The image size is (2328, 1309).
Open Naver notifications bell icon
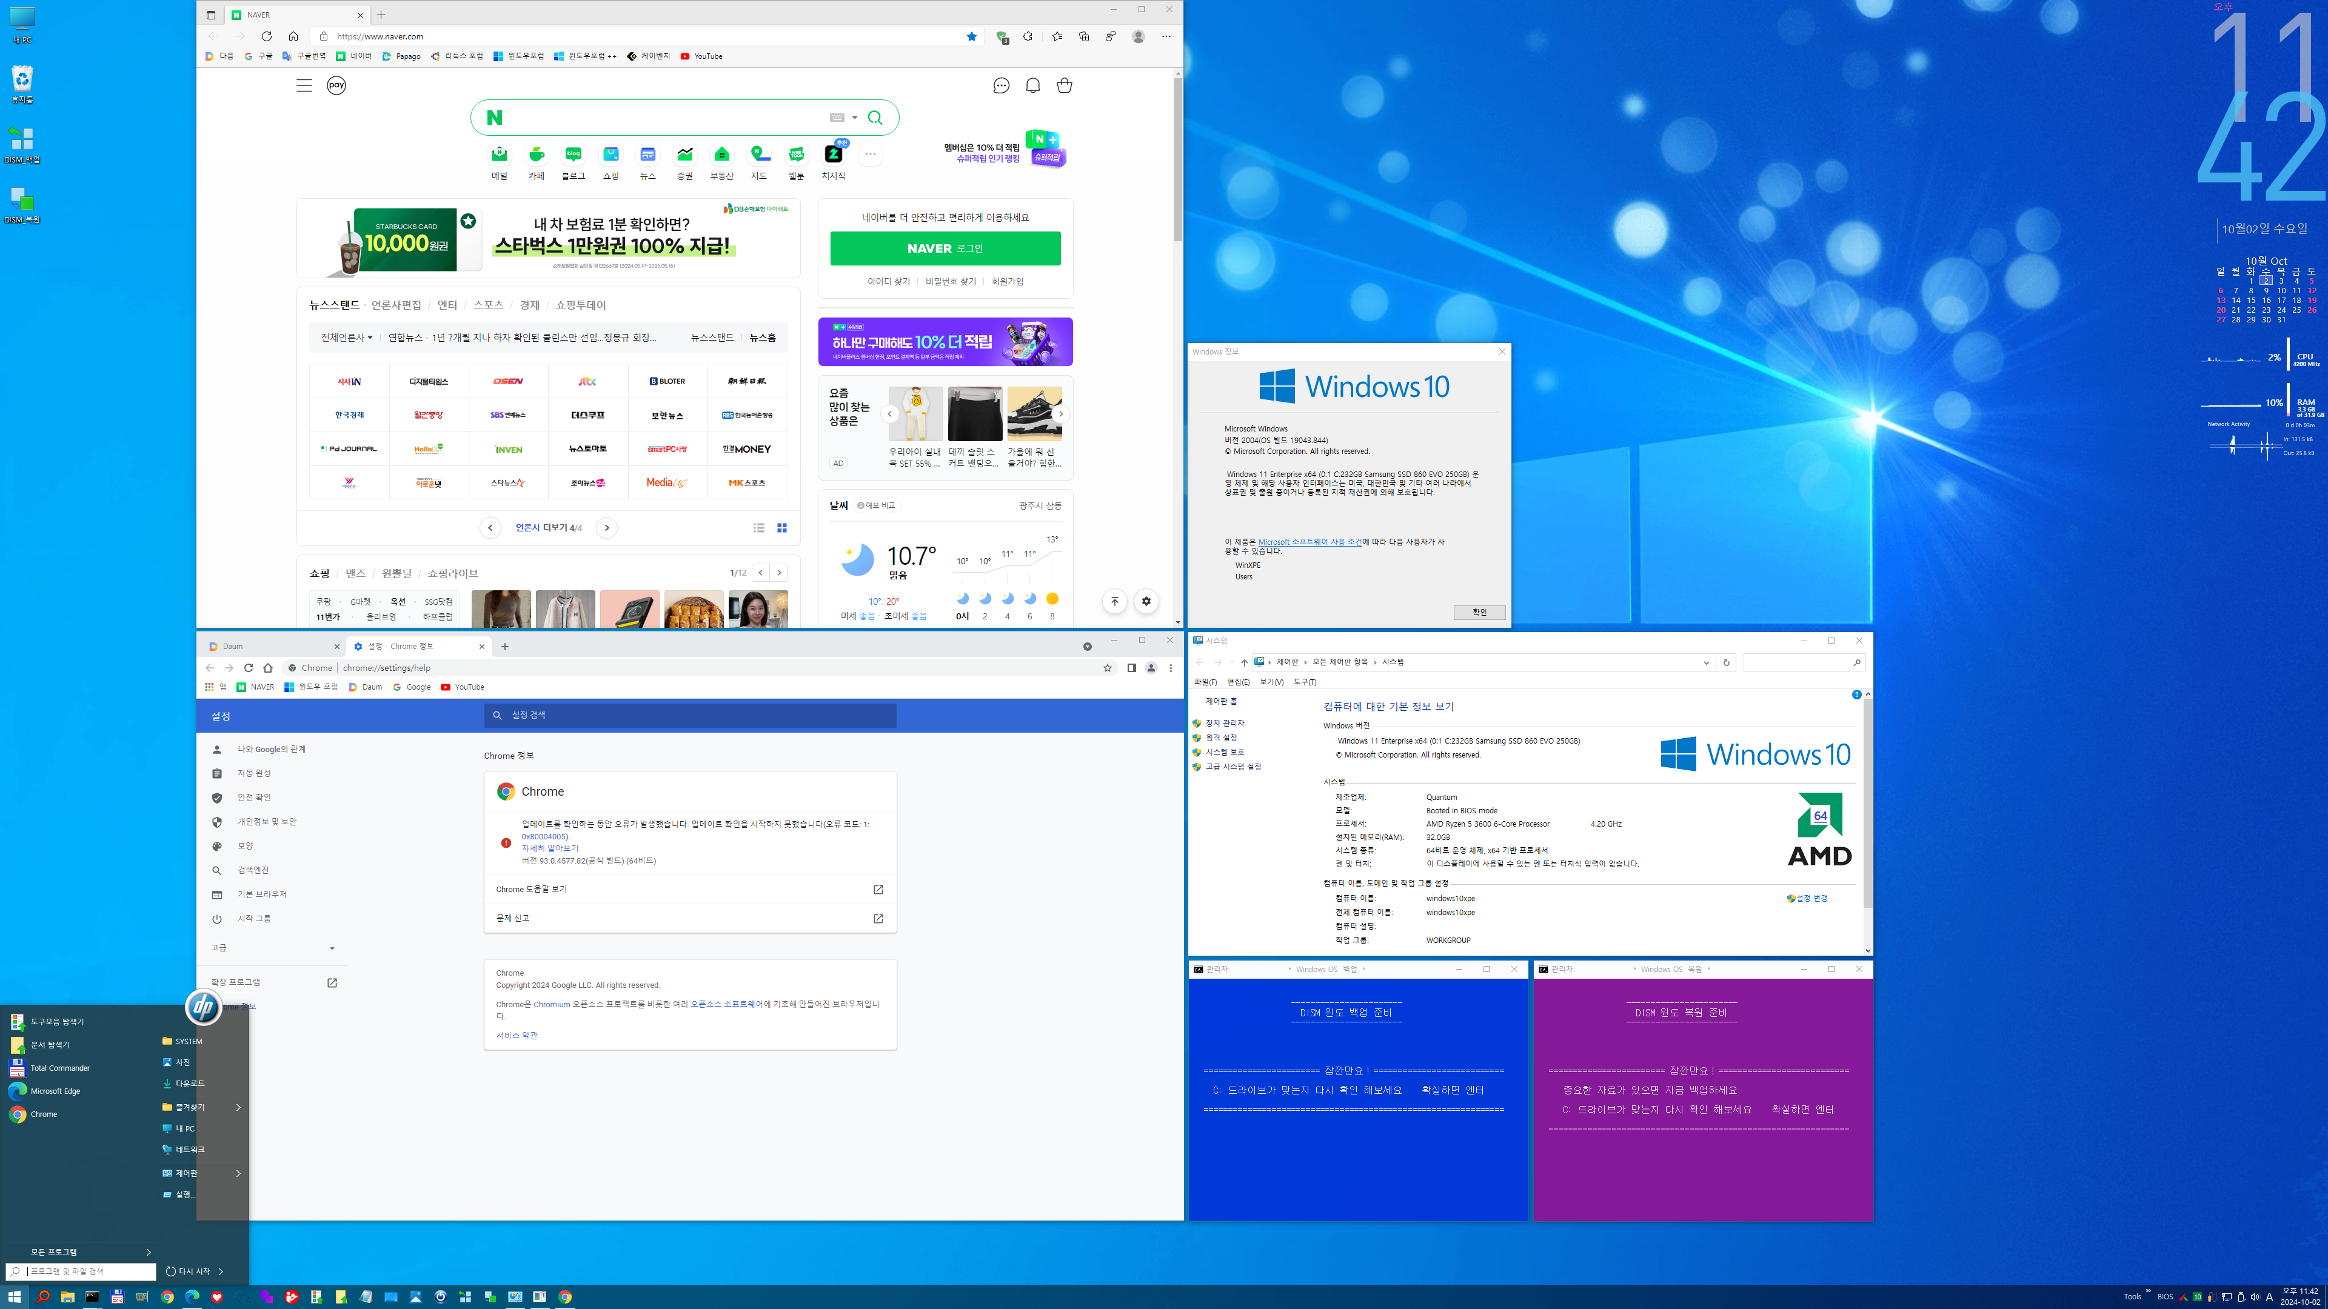pos(1033,85)
